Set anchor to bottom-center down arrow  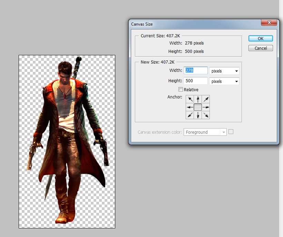[x=198, y=115]
